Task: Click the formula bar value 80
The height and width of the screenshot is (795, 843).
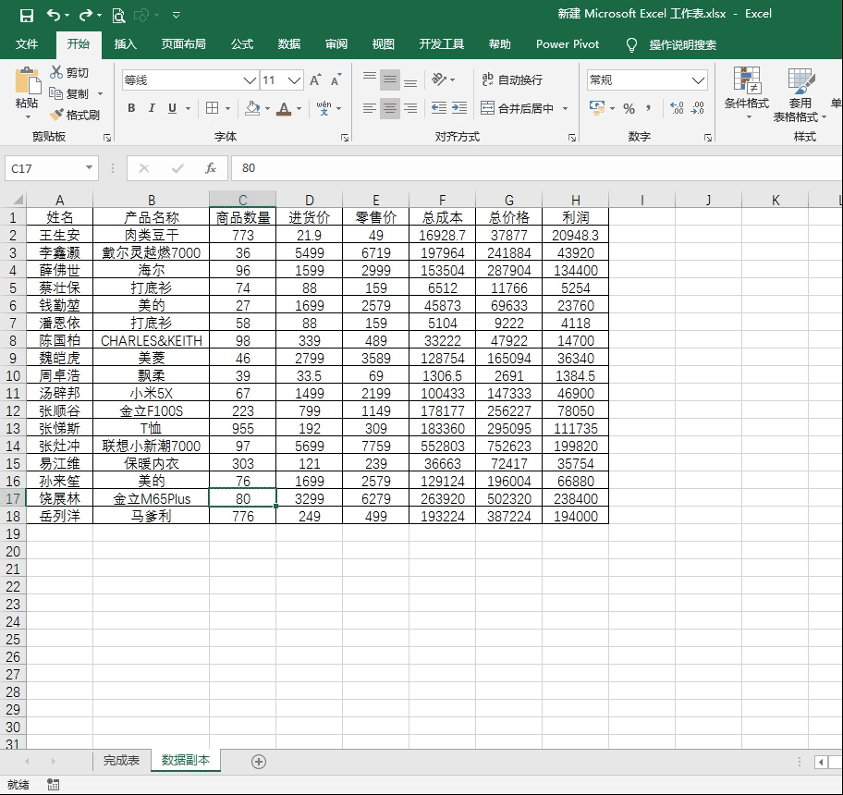Action: coord(249,168)
